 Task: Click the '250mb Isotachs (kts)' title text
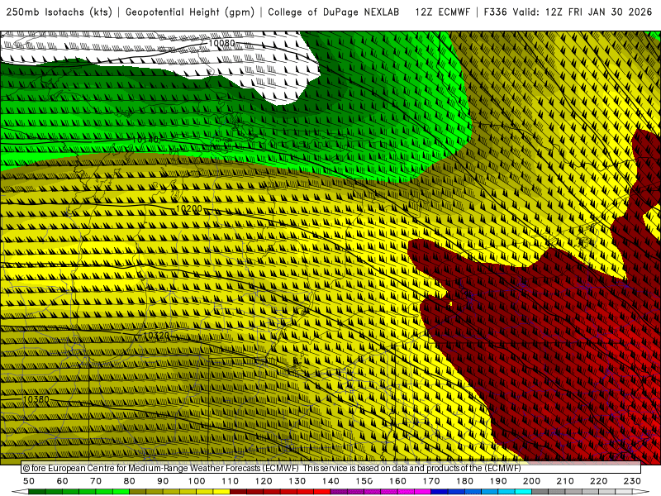click(x=59, y=12)
